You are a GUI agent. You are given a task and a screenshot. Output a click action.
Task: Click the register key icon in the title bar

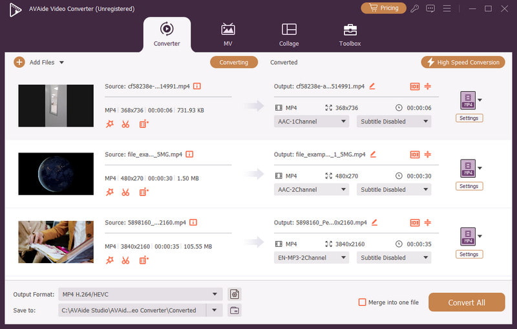[x=414, y=8]
